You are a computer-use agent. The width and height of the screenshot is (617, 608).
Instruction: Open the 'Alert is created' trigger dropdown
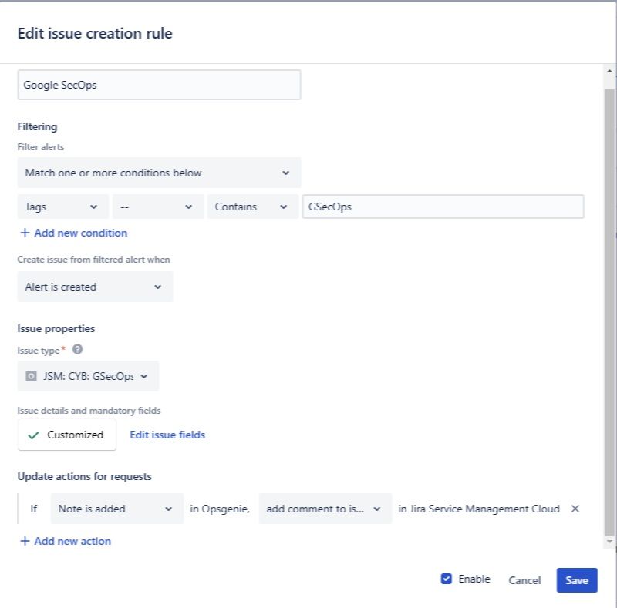click(x=95, y=287)
